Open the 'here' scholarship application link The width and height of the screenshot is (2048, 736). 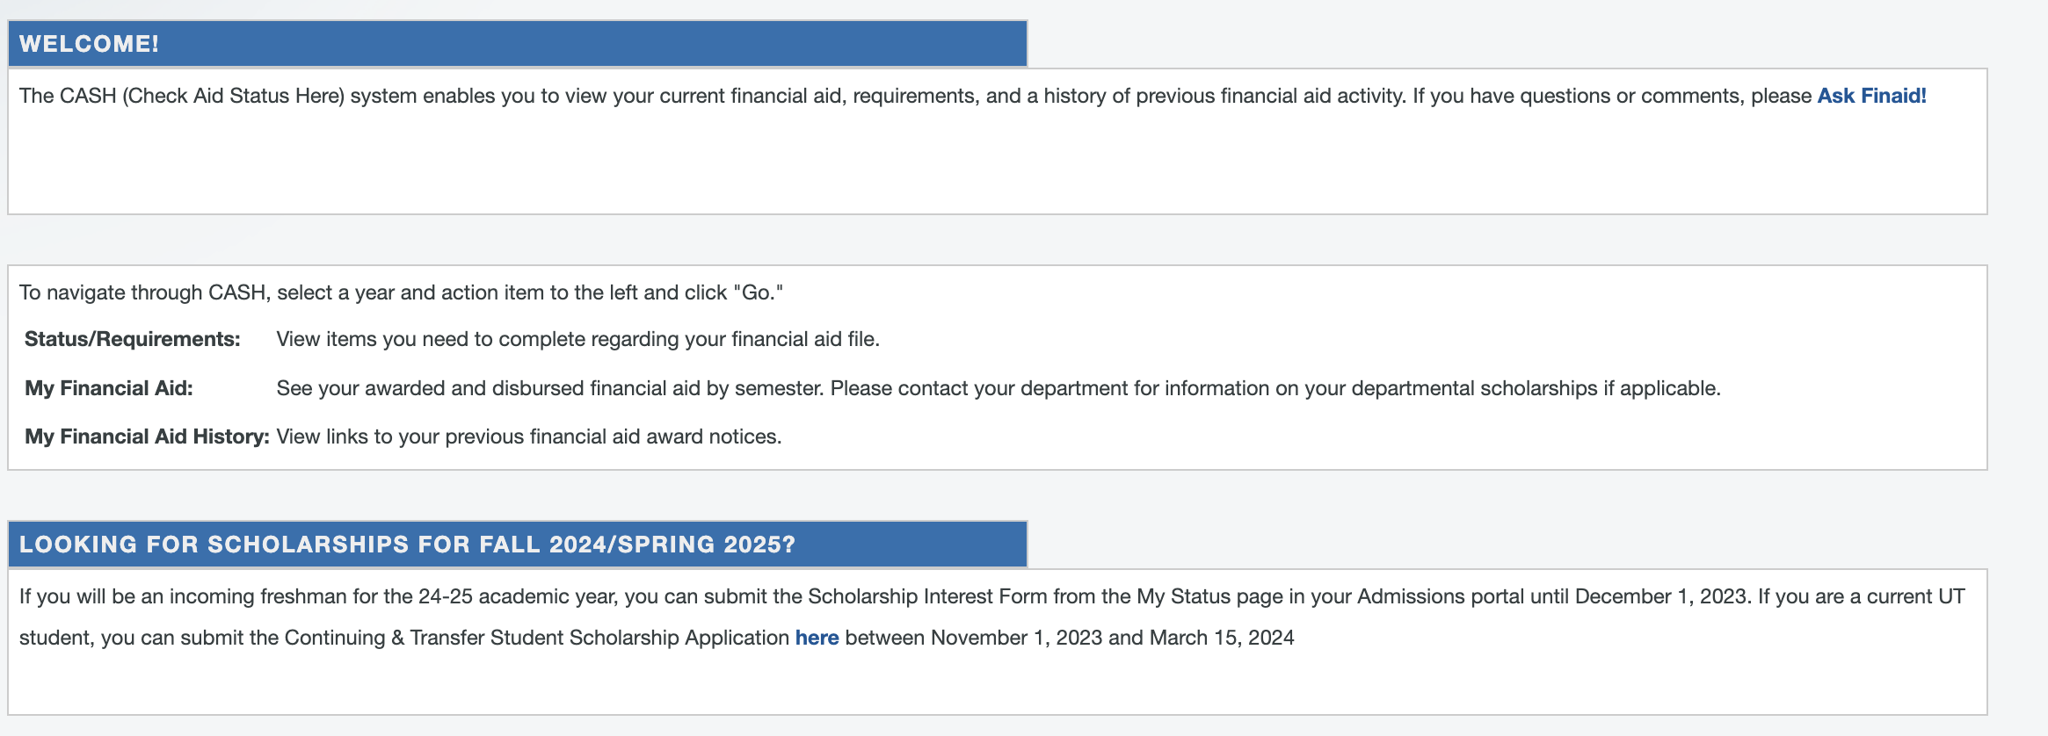(817, 638)
